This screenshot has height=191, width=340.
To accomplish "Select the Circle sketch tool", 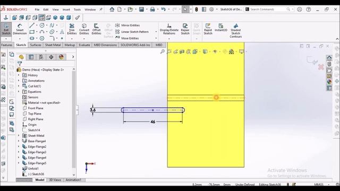I will pos(42,25).
